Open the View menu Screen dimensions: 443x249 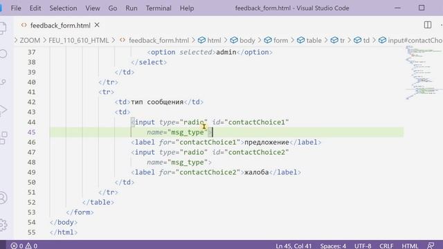click(93, 8)
